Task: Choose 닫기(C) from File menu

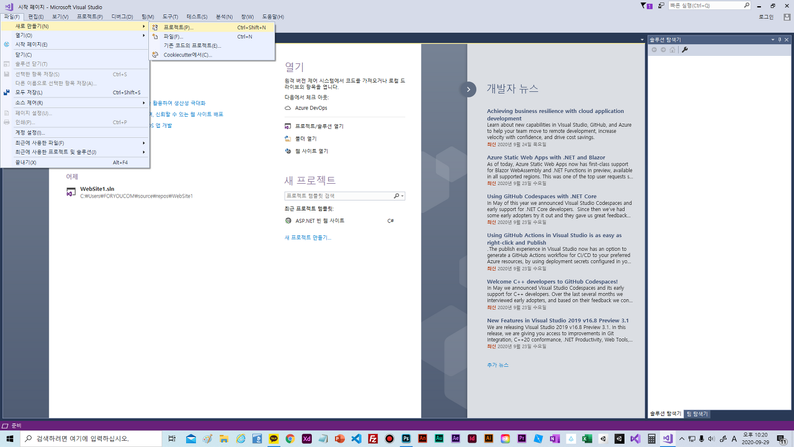Action: [x=75, y=55]
